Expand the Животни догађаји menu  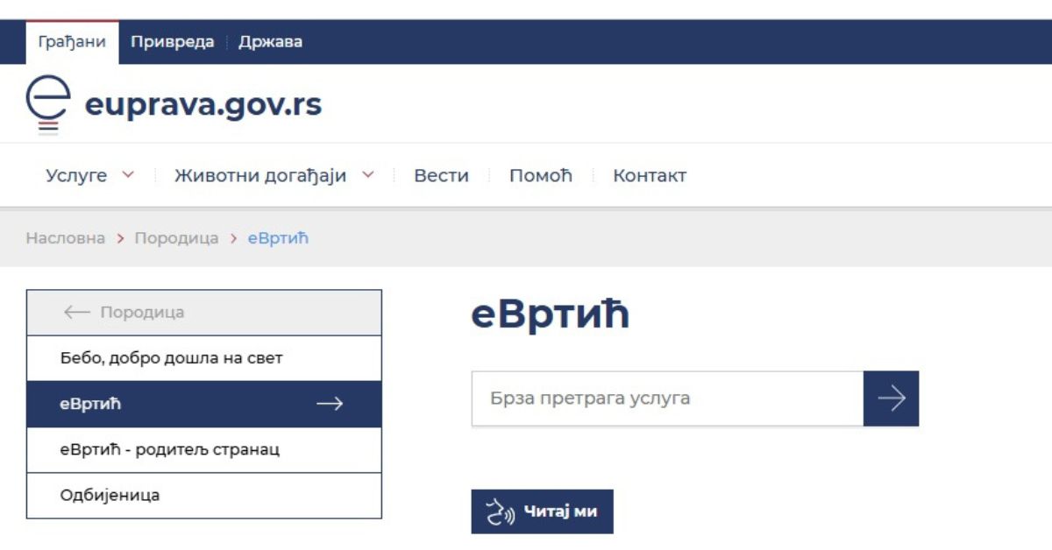pos(261,175)
